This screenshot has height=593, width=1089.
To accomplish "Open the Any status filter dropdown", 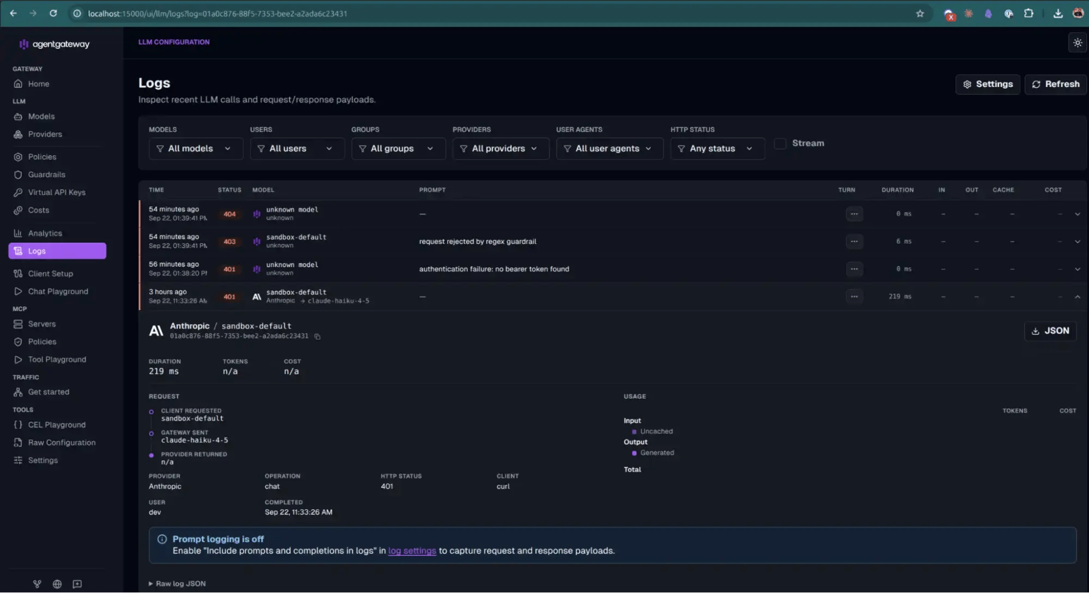I will (717, 149).
